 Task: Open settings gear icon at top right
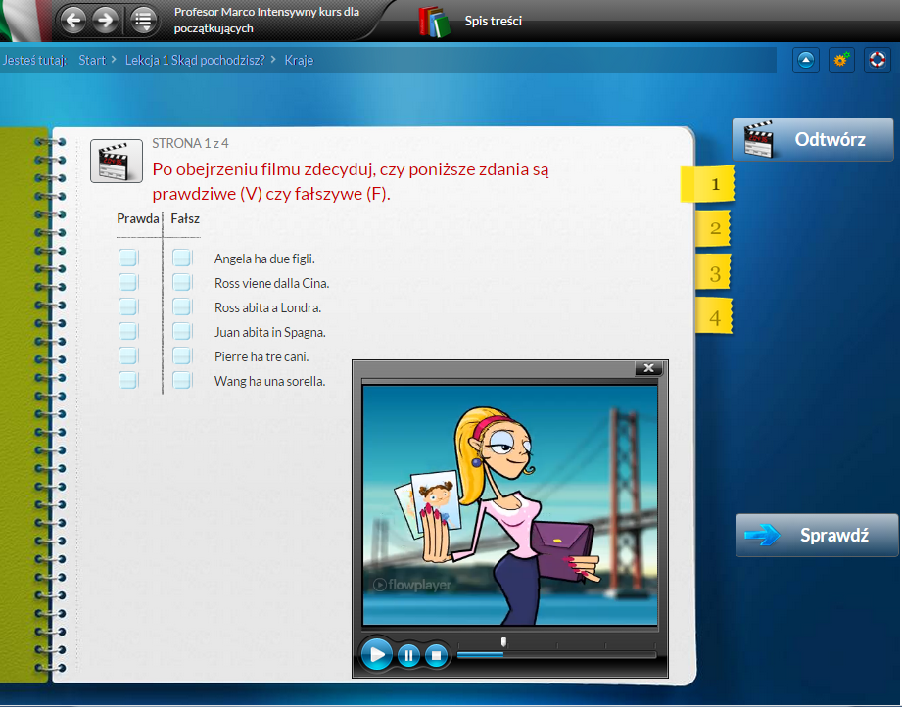(x=840, y=60)
